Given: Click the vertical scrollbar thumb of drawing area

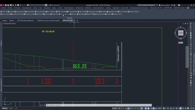Looking at the screenshot, I should click(187, 57).
